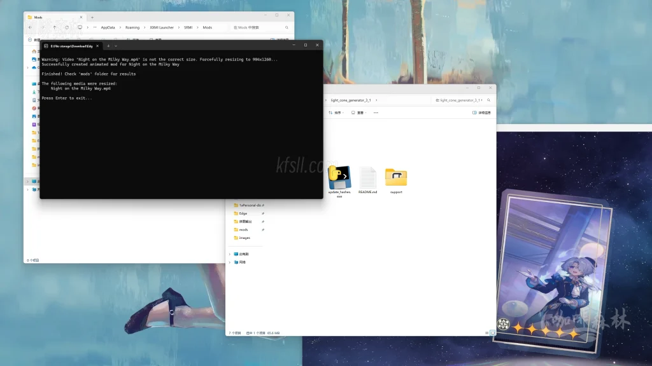Open the README.md file
The width and height of the screenshot is (652, 366).
pos(367,180)
